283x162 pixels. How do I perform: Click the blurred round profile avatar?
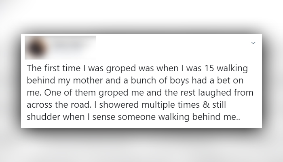(37, 48)
